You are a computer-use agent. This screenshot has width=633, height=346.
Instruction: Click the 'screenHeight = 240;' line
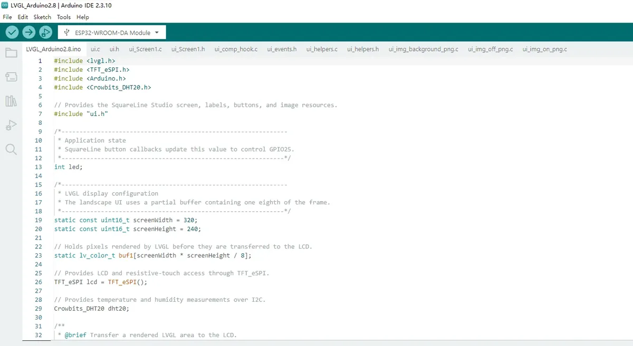coord(128,229)
